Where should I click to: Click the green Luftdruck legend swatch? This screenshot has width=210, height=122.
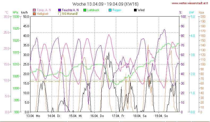point(85,10)
